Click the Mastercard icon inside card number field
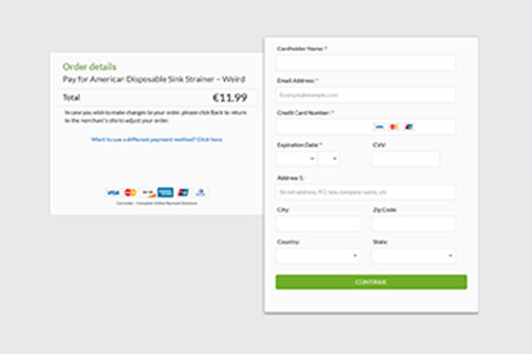The image size is (532, 354). (395, 127)
